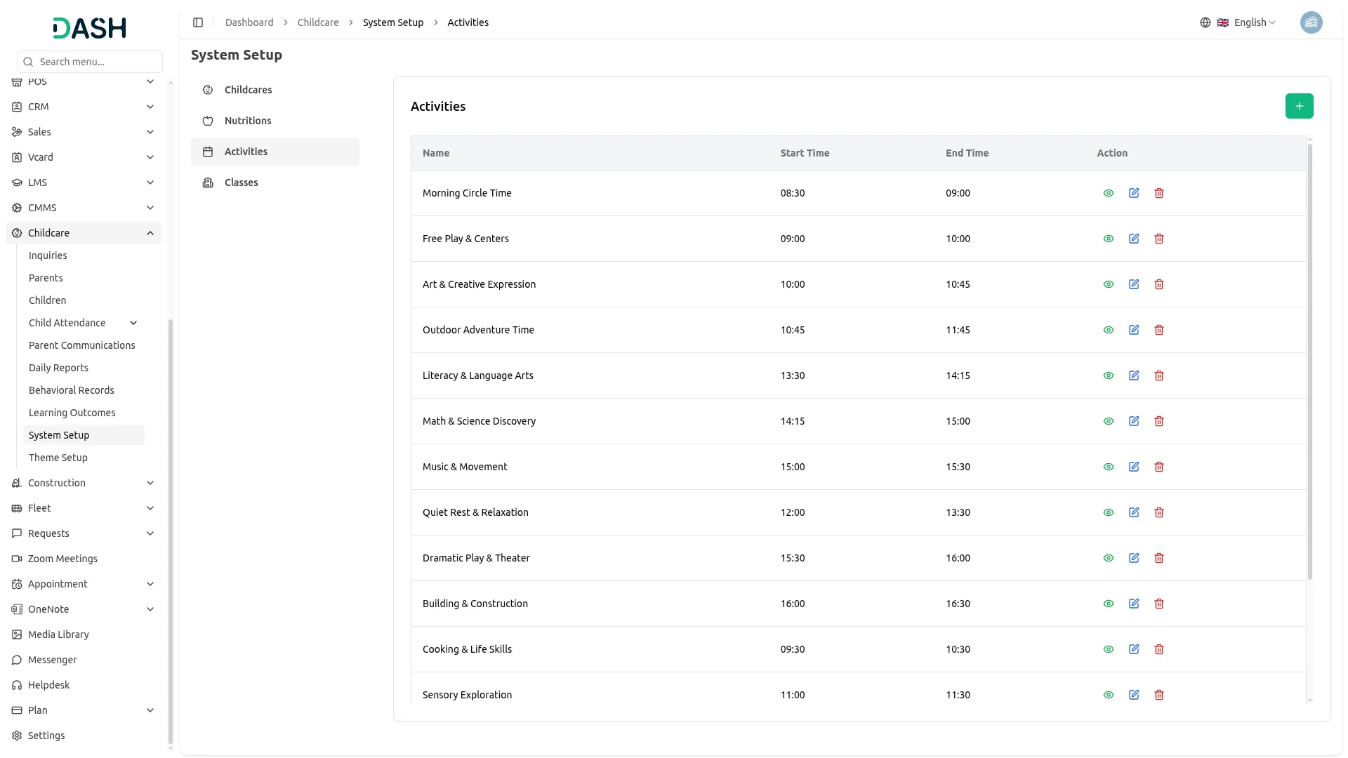Click the edit icon for Outdoor Adventure Time

coord(1133,330)
